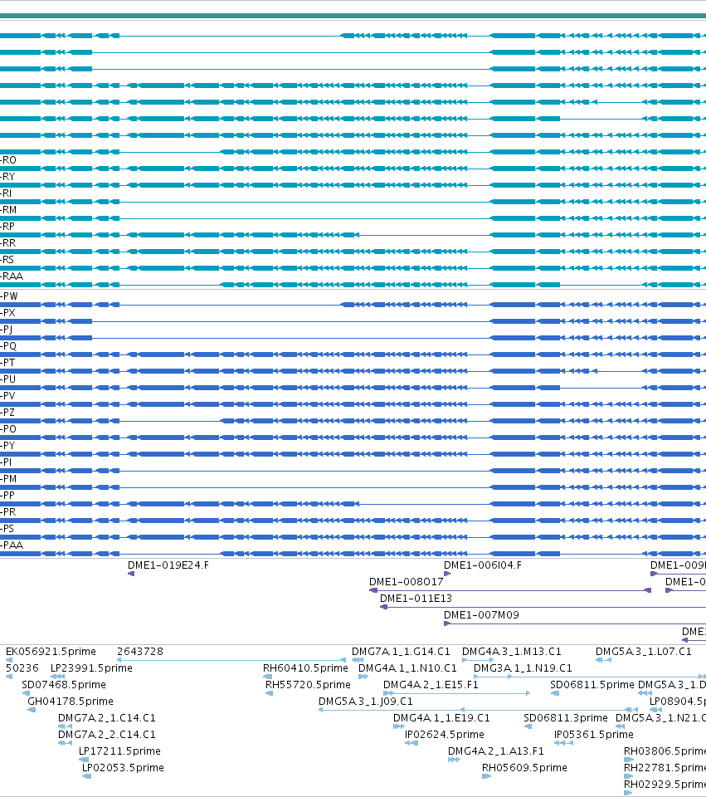Click the RH22781.5prime EST label
This screenshot has height=797, width=706.
(x=665, y=767)
